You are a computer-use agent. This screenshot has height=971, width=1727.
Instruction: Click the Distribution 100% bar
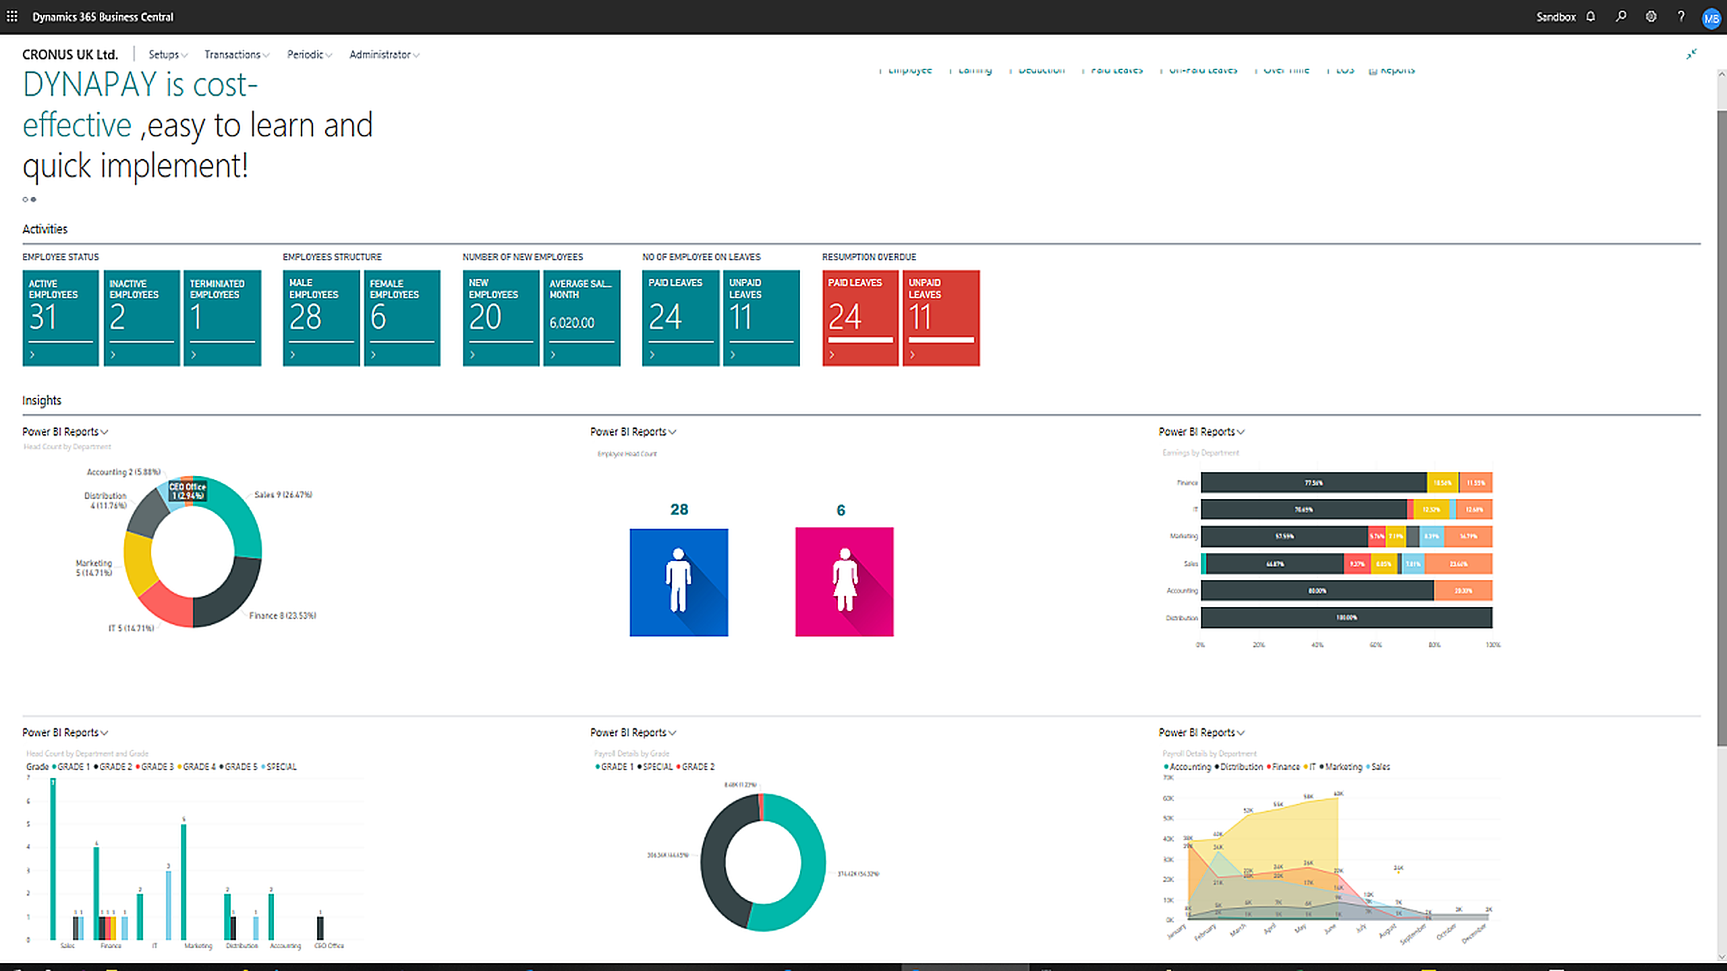(1347, 618)
